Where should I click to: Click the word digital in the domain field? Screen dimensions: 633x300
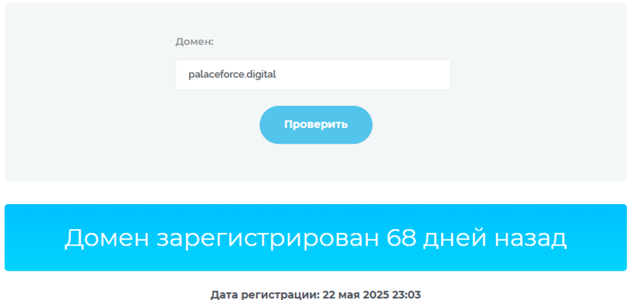pyautogui.click(x=261, y=75)
